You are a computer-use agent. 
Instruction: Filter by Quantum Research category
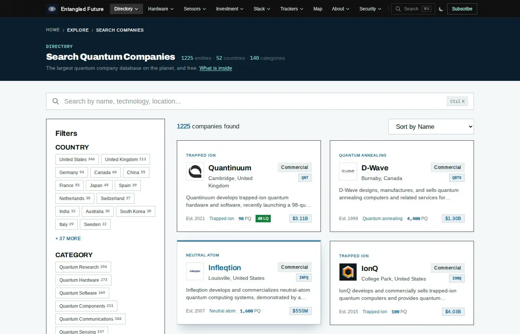click(83, 267)
